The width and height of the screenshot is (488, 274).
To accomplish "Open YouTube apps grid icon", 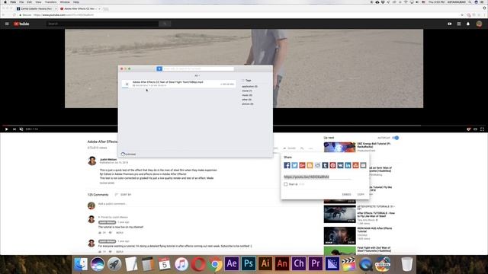I will [x=459, y=24].
